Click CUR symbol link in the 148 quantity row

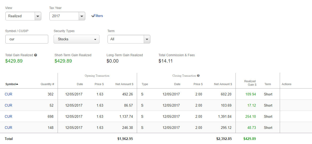click(x=9, y=128)
